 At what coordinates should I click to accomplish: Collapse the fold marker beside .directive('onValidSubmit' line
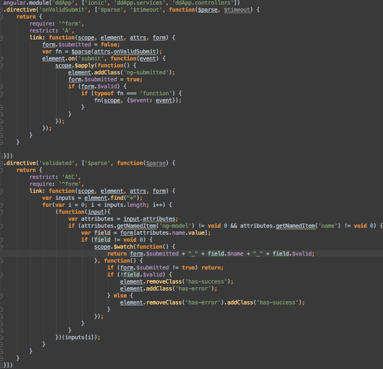[x=1, y=10]
